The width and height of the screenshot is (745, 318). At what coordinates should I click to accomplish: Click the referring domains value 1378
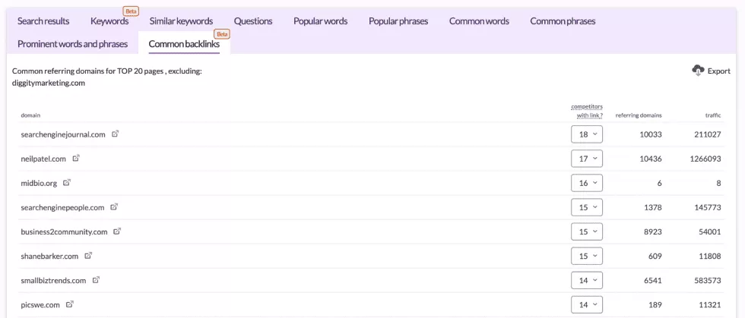pos(652,207)
